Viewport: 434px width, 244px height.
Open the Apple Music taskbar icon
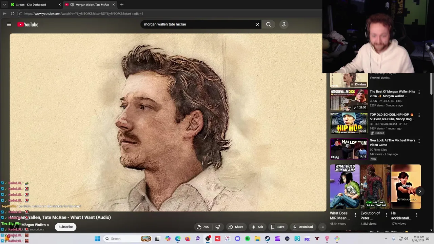point(228,239)
